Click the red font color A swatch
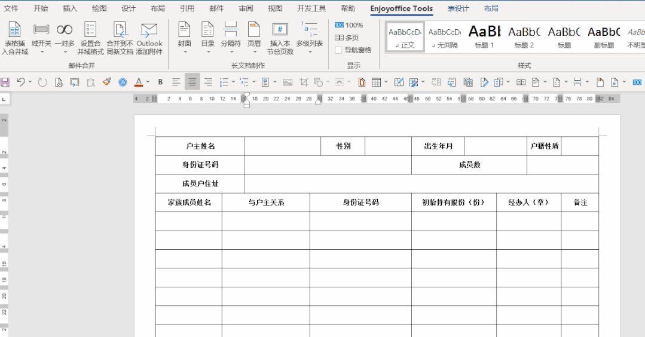This screenshot has height=337, width=645. (x=139, y=82)
